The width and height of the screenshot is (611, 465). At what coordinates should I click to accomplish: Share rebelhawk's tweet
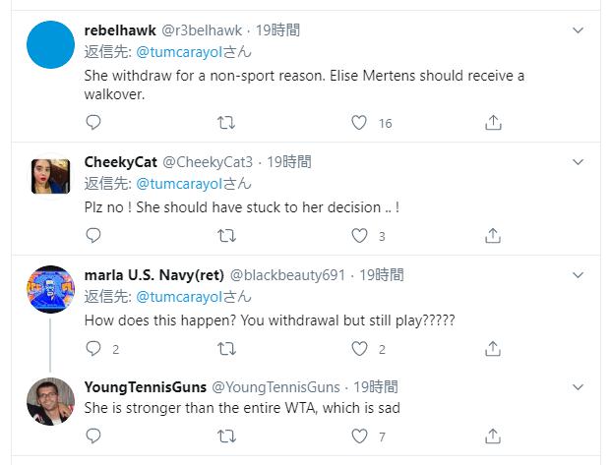(x=494, y=123)
